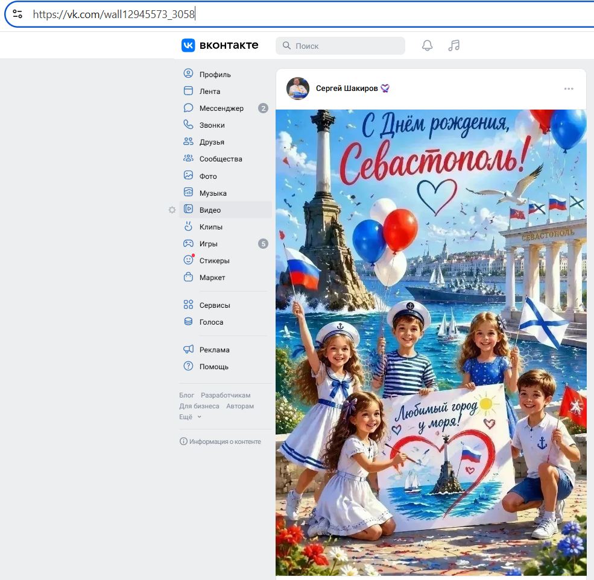Click the Игры gamepad icon

[188, 243]
